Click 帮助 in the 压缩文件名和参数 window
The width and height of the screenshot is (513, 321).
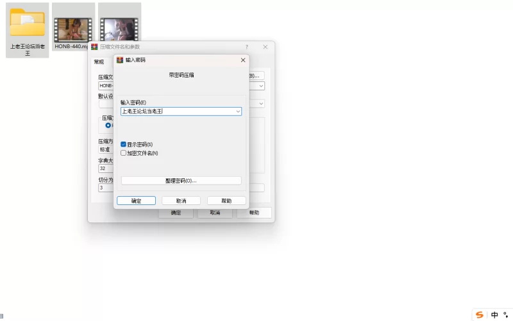click(254, 213)
